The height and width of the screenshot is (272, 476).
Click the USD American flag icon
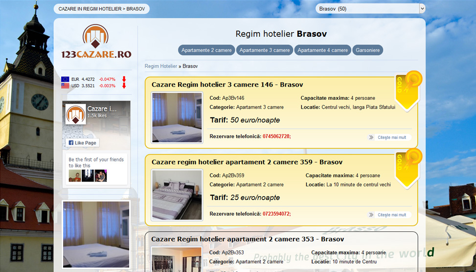point(65,86)
